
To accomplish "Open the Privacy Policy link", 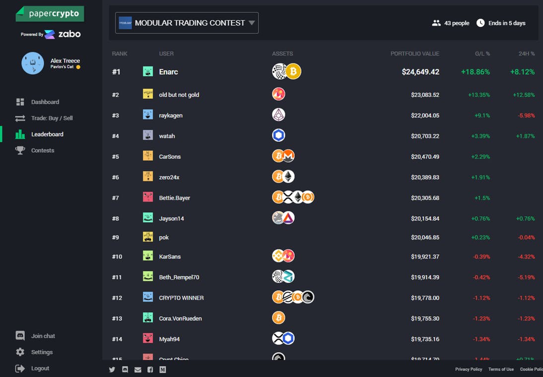I will (x=469, y=370).
